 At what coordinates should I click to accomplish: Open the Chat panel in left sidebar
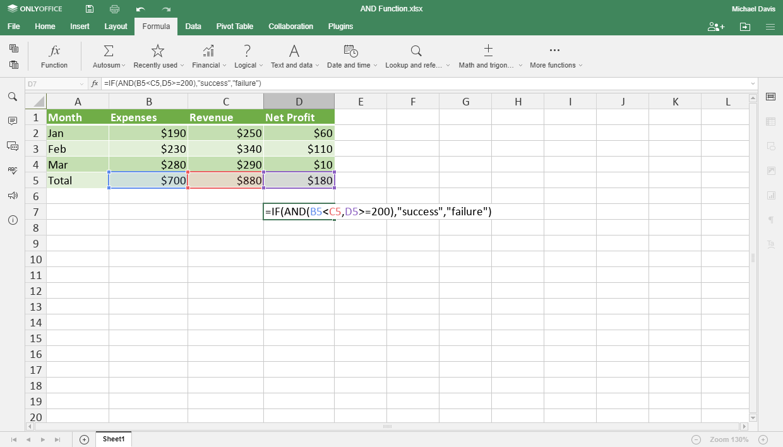(13, 146)
